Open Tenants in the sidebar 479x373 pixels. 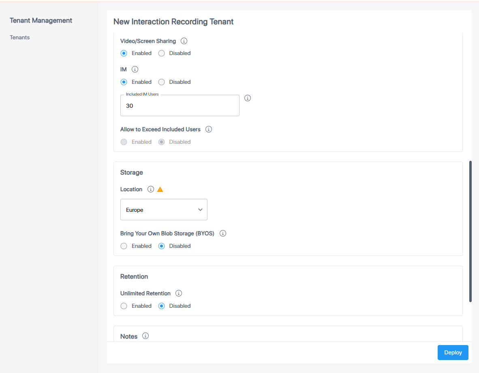(x=20, y=37)
